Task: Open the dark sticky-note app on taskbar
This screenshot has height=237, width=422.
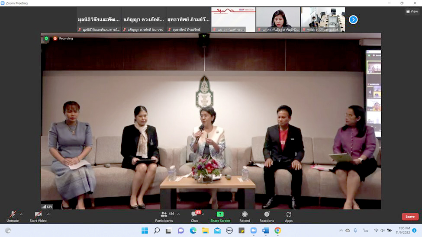Action: click(x=242, y=231)
